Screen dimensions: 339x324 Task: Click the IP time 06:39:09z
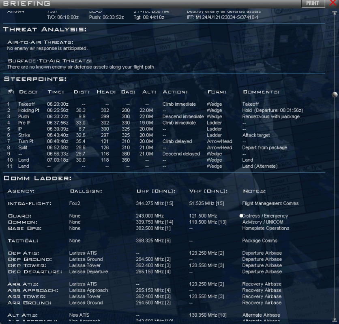[x=58, y=129]
